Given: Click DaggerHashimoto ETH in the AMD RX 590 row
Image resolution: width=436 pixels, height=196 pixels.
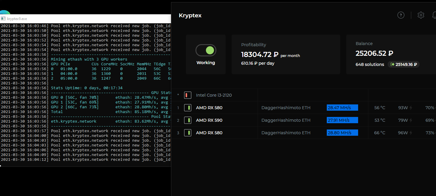Looking at the screenshot, I should (x=286, y=120).
